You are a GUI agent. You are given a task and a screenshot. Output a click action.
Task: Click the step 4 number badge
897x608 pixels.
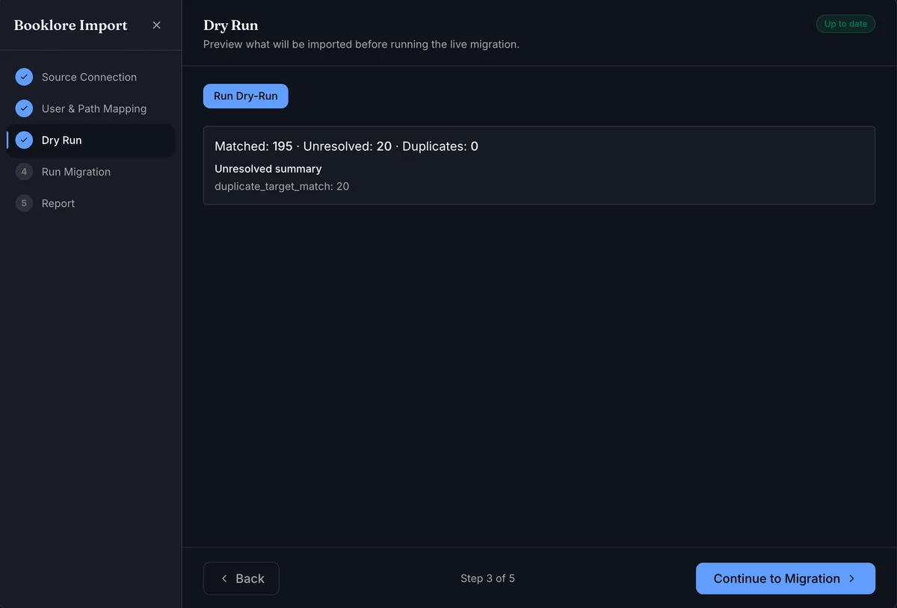24,172
